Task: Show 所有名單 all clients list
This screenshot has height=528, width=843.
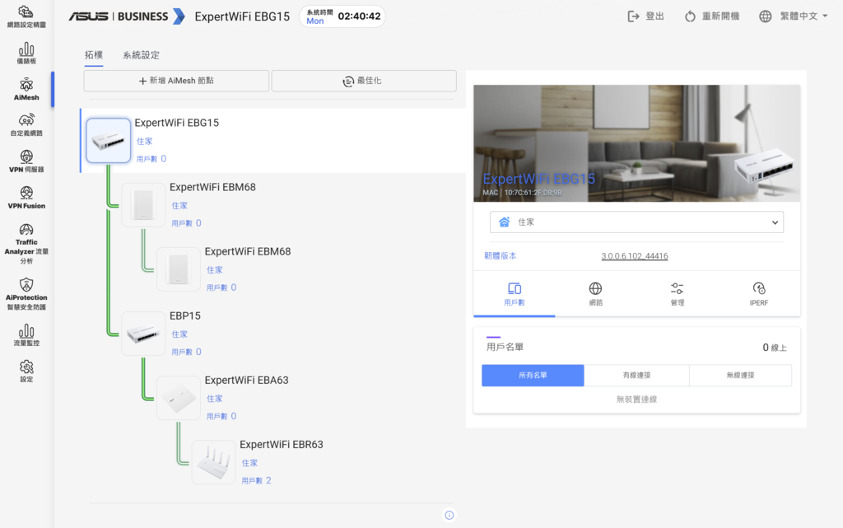Action: 533,376
